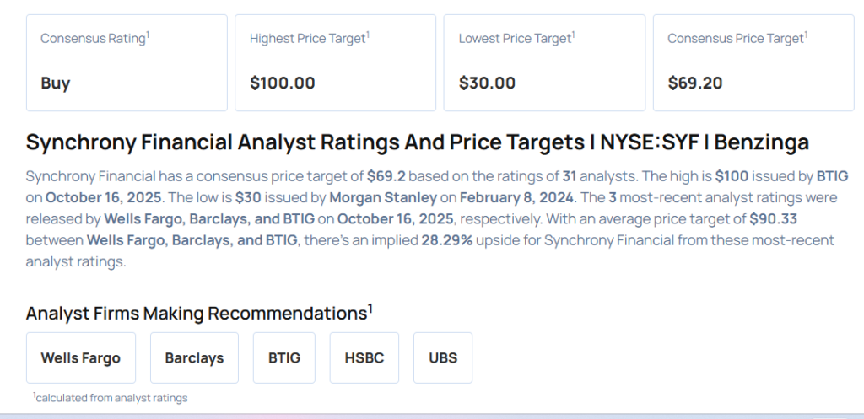Viewport: 864px width, 419px height.
Task: Click the "calculated from analyst ratings" footnote
Action: 111,397
